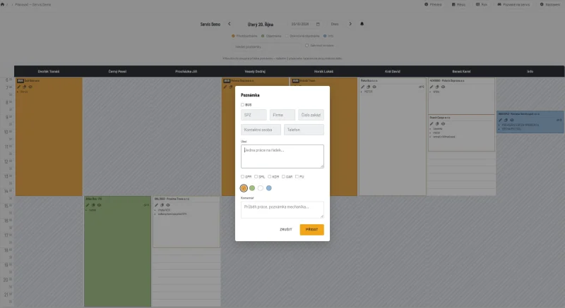The image size is (565, 308).
Task: Switch to the Měsíc view
Action: click(x=458, y=4)
